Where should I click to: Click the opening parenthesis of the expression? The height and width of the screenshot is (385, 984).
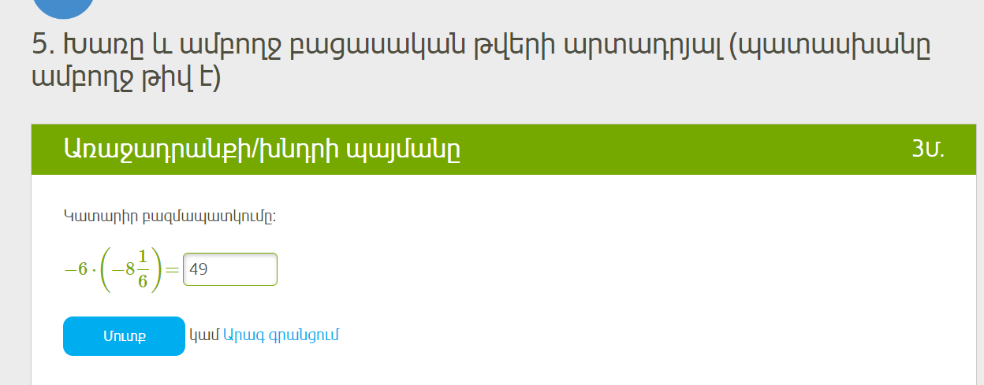(105, 269)
